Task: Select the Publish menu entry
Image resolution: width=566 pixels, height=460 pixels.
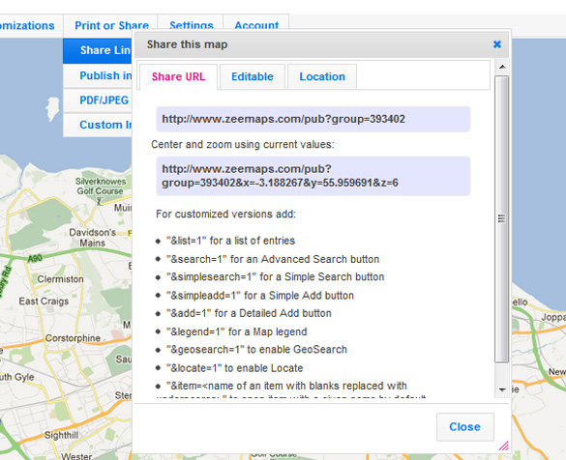Action: pos(98,75)
